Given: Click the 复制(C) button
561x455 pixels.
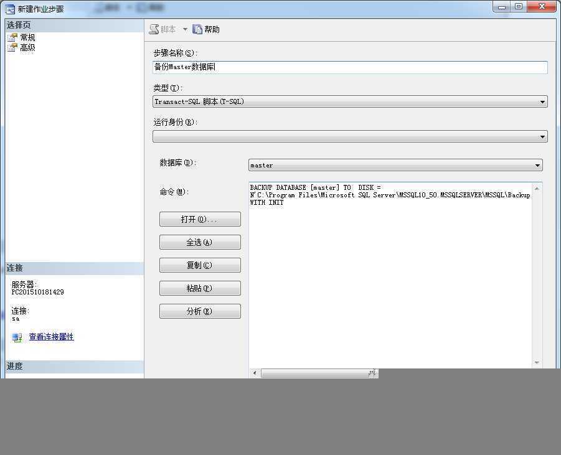Looking at the screenshot, I should click(200, 265).
